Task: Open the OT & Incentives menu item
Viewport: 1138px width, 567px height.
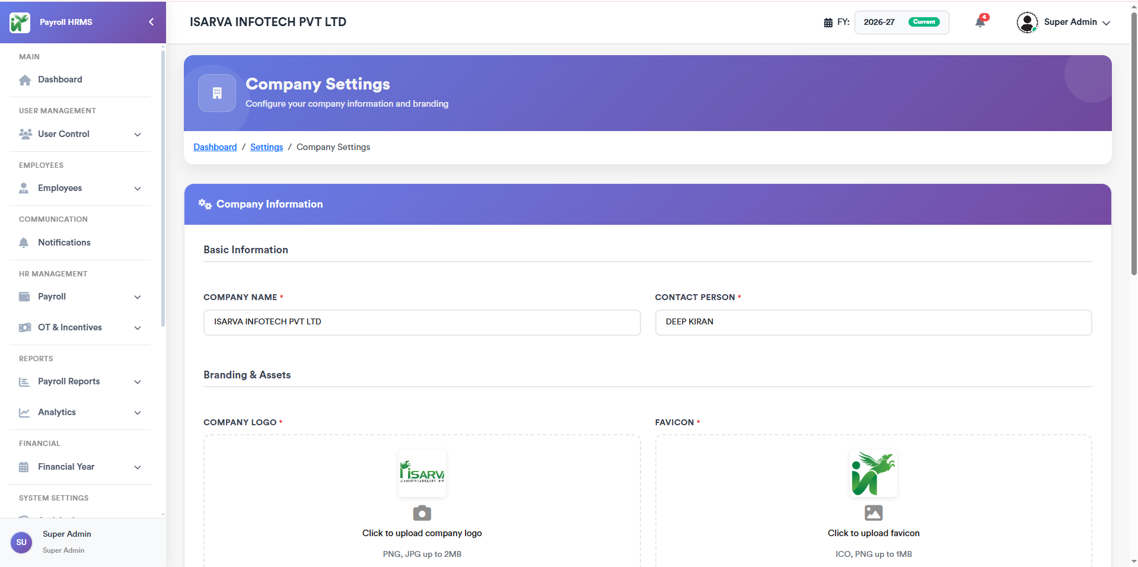Action: (x=80, y=327)
